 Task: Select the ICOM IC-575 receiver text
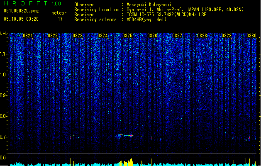coord(166,15)
